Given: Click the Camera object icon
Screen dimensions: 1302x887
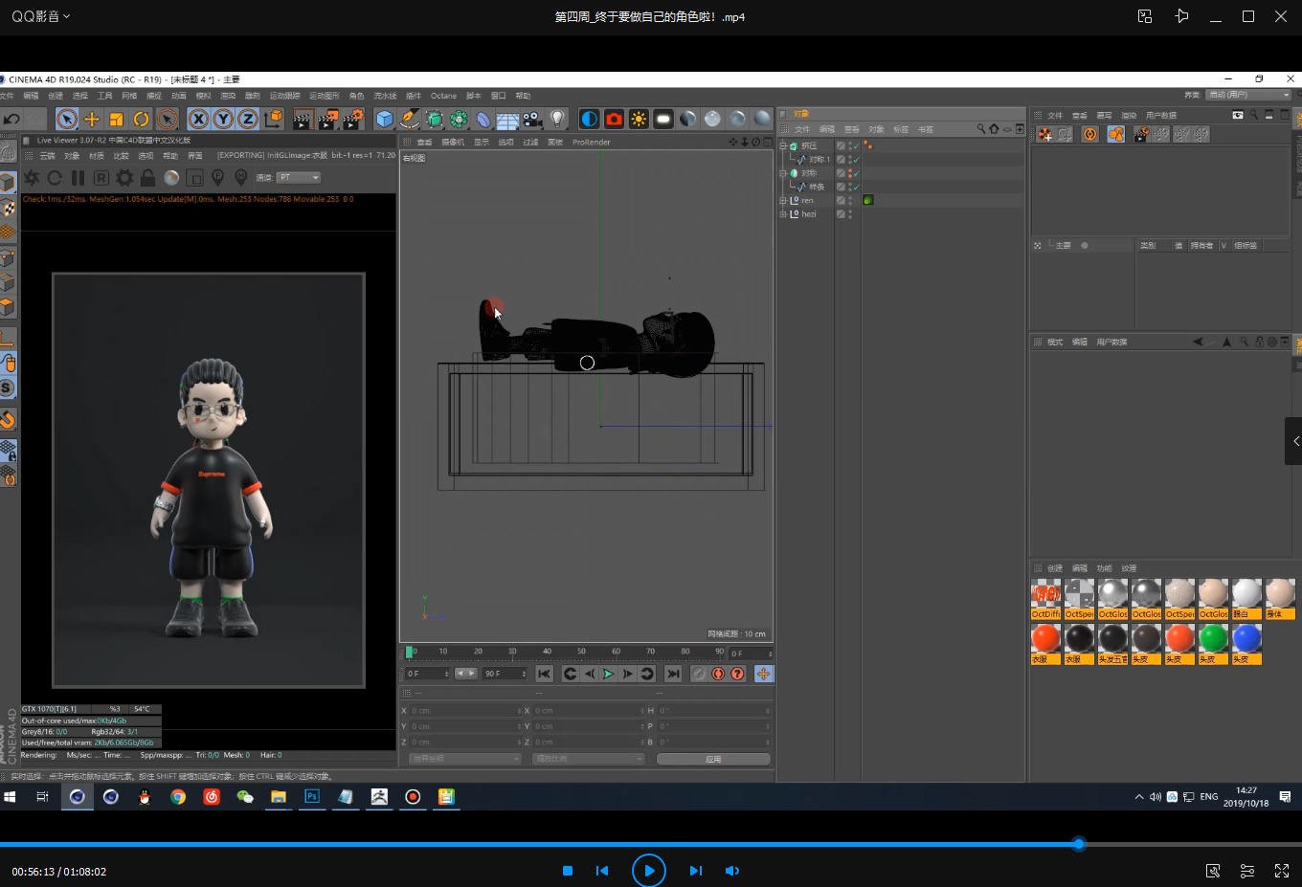Looking at the screenshot, I should click(532, 119).
